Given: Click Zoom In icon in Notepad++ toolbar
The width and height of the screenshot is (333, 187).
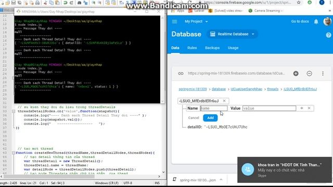Looking at the screenshot, I should pyautogui.click(x=93, y=3).
